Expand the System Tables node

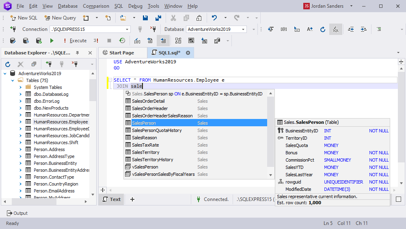pyautogui.click(x=20, y=87)
